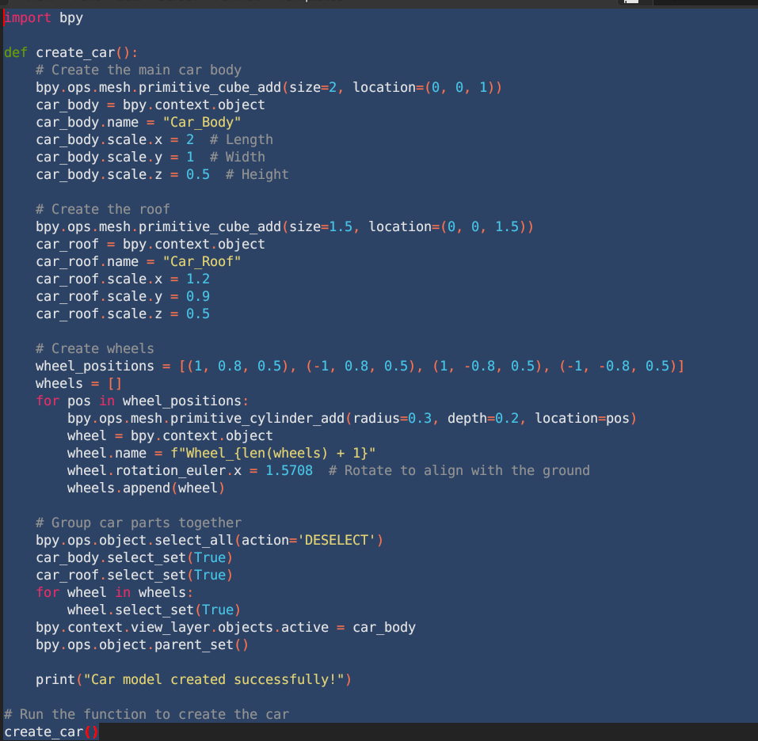
Task: Click the '# Create the main car body' comment
Action: point(138,70)
